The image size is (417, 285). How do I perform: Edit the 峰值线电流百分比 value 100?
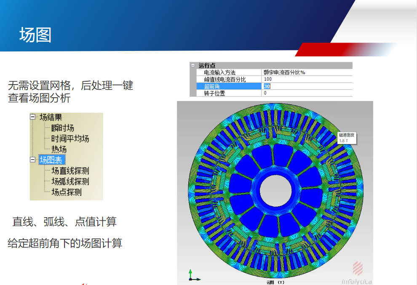[268, 79]
